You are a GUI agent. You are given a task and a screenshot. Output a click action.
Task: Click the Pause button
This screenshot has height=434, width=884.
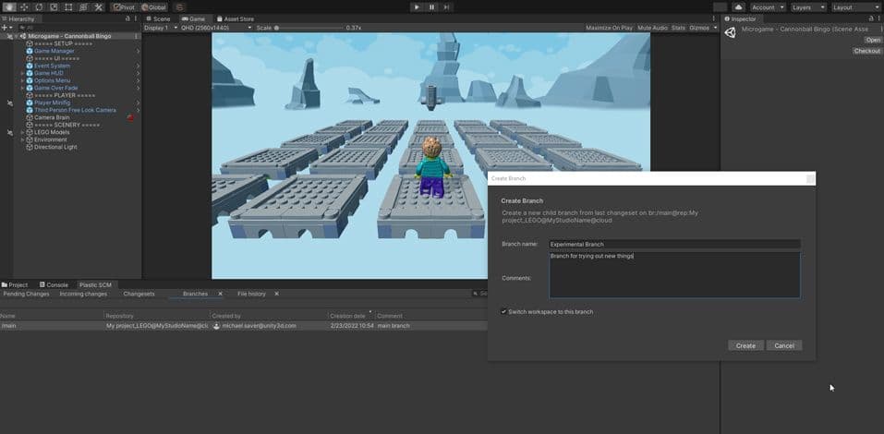pos(431,6)
